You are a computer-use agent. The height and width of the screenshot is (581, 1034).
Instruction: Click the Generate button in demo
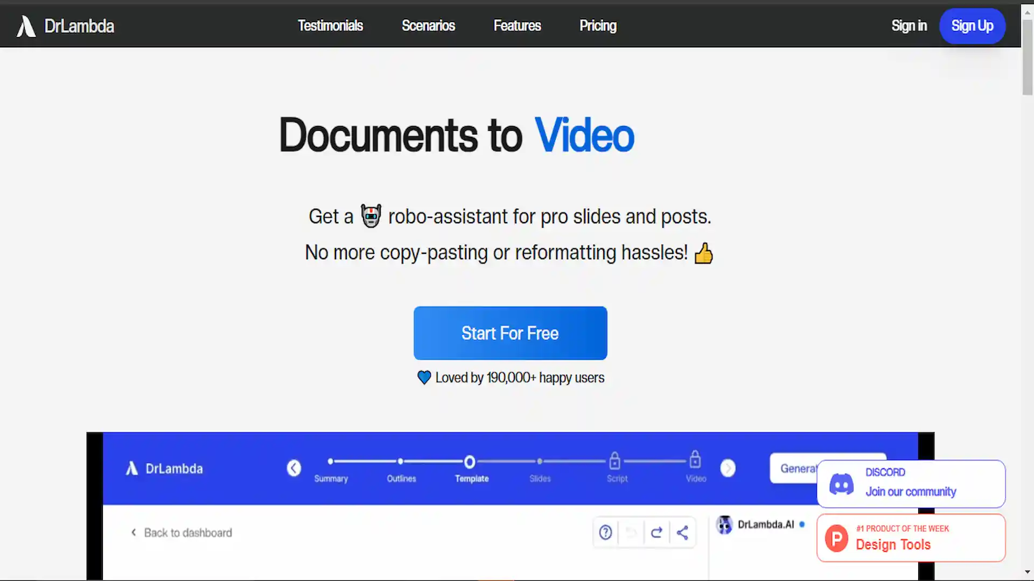pyautogui.click(x=794, y=468)
